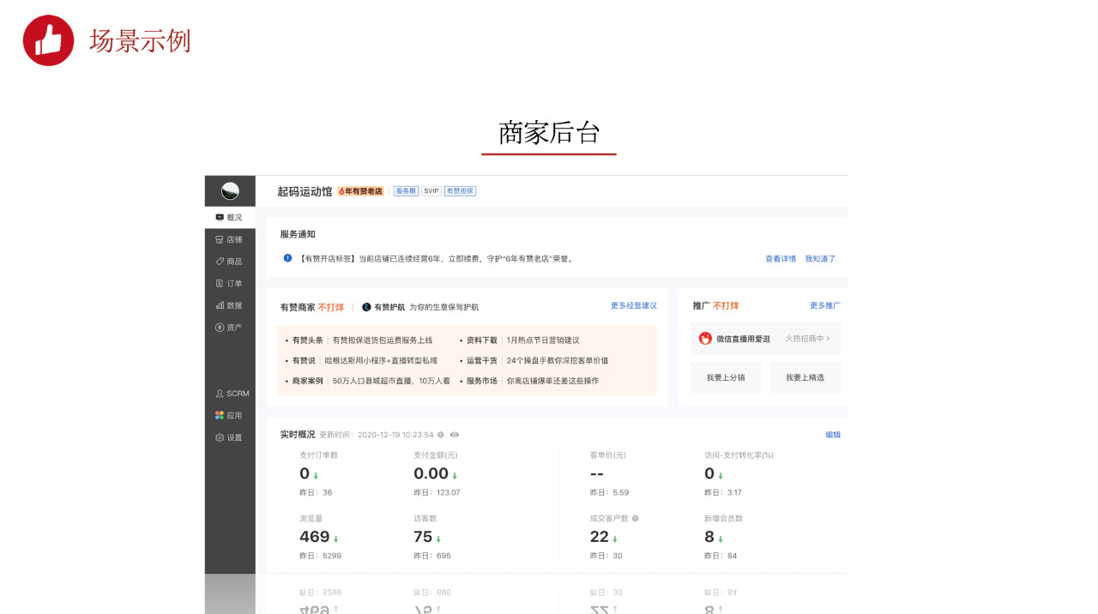
Task: Click the 我要上精选 button
Action: coord(805,377)
